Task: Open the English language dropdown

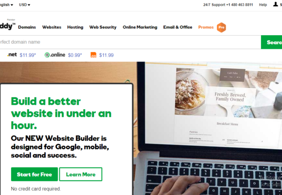Action: coord(6,5)
